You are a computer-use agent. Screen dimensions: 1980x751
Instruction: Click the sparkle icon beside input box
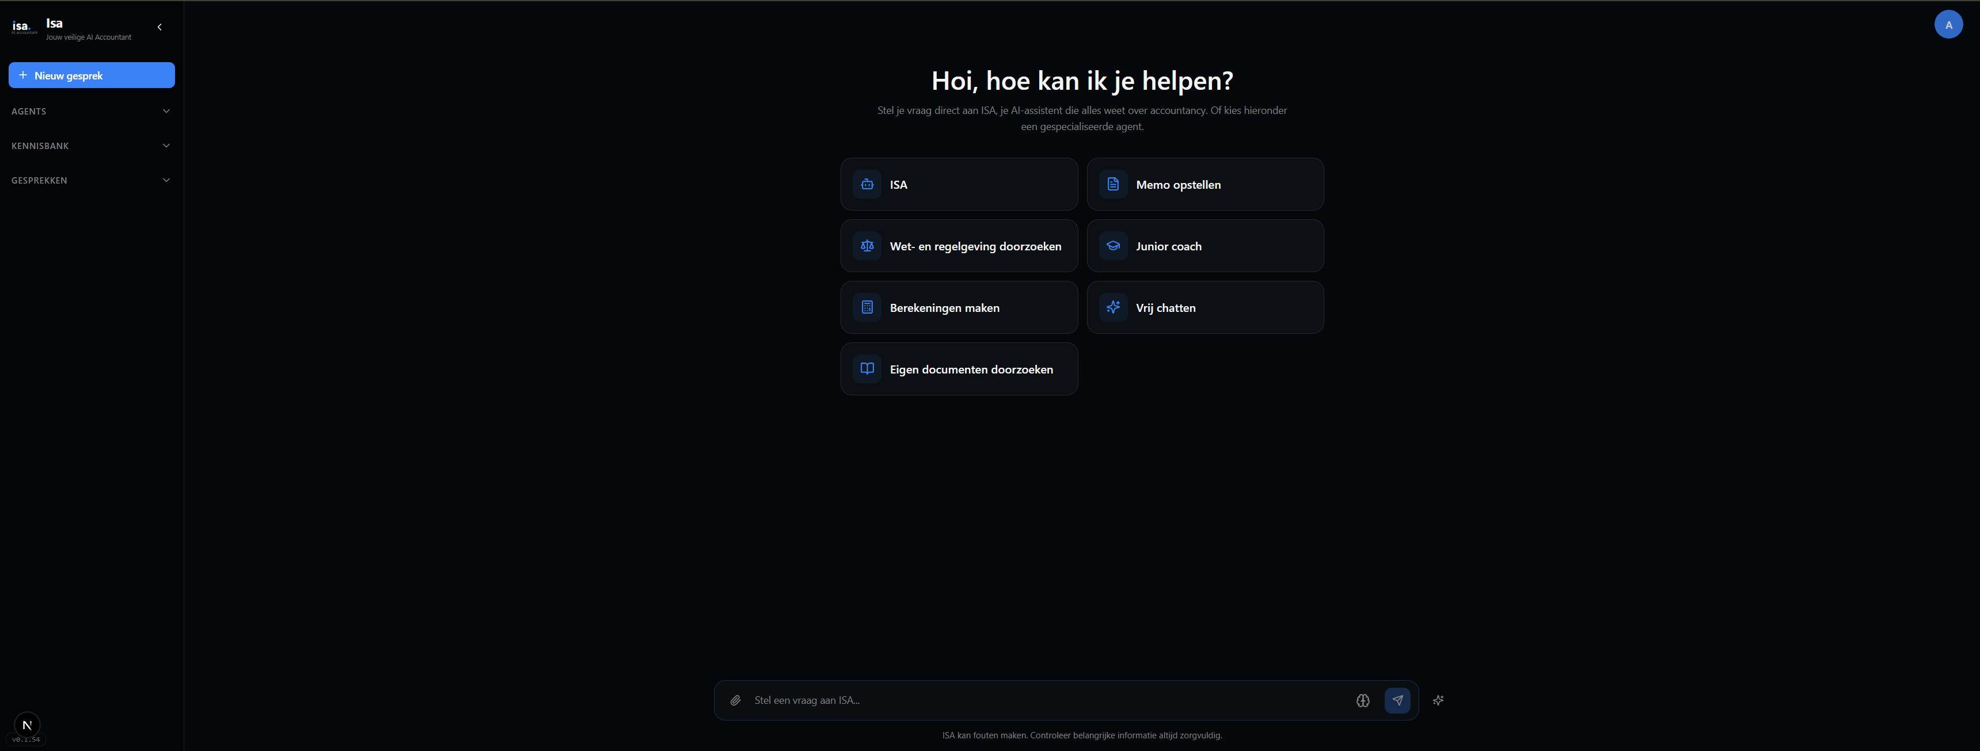pyautogui.click(x=1437, y=700)
